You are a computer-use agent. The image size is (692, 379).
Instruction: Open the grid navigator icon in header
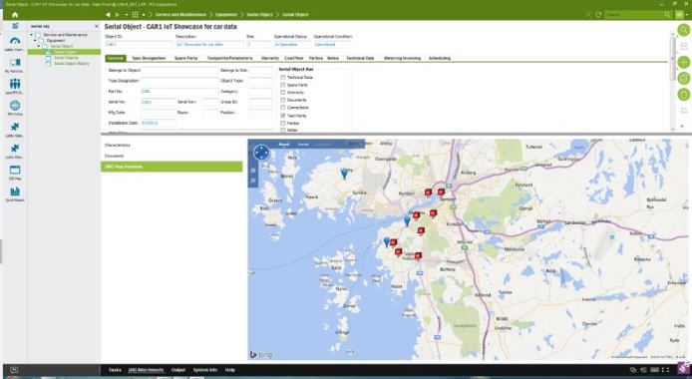(135, 15)
